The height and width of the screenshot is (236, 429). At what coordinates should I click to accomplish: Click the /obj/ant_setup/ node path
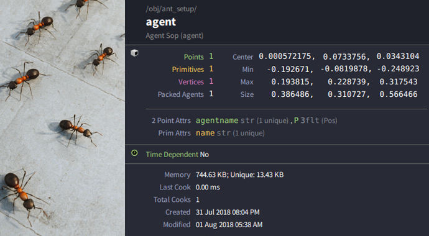click(171, 9)
